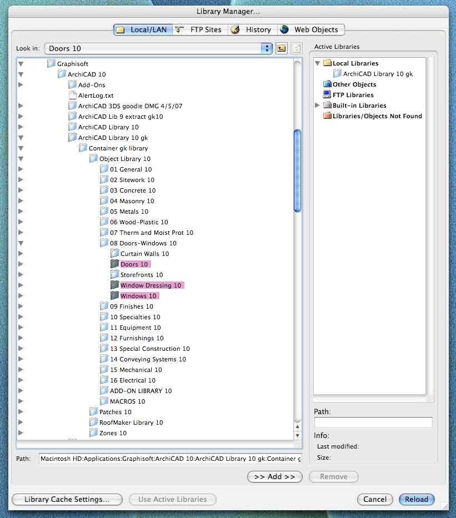
Task: Click the >> Add >> button
Action: pos(274,477)
